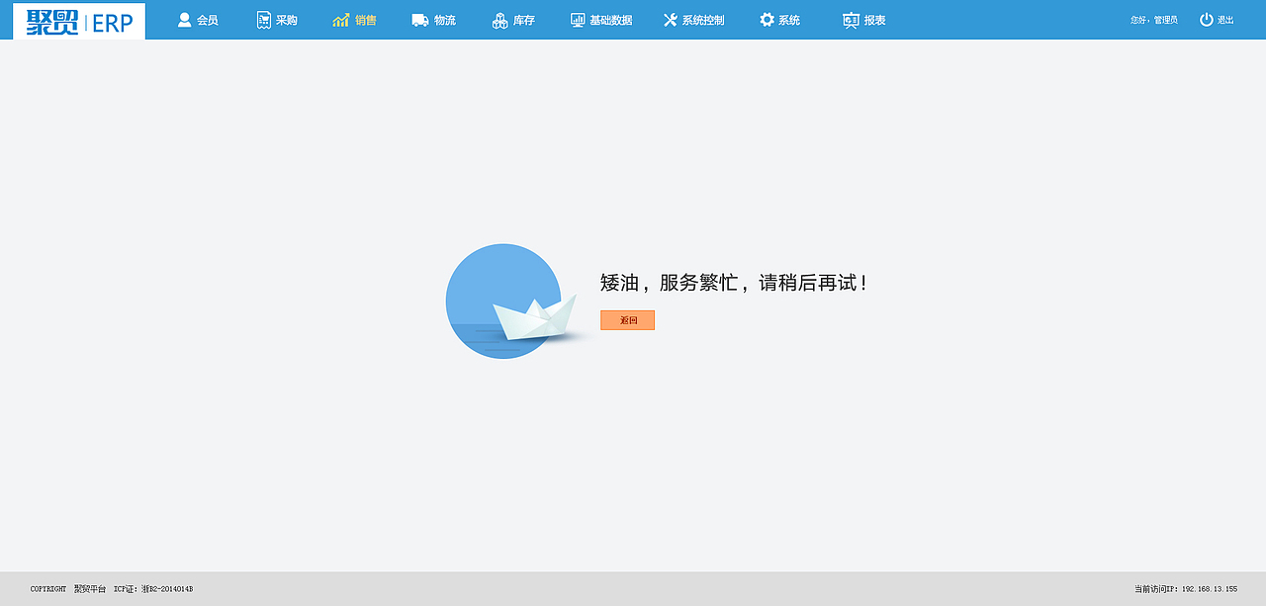Open the 系统控制 menu

(x=695, y=19)
